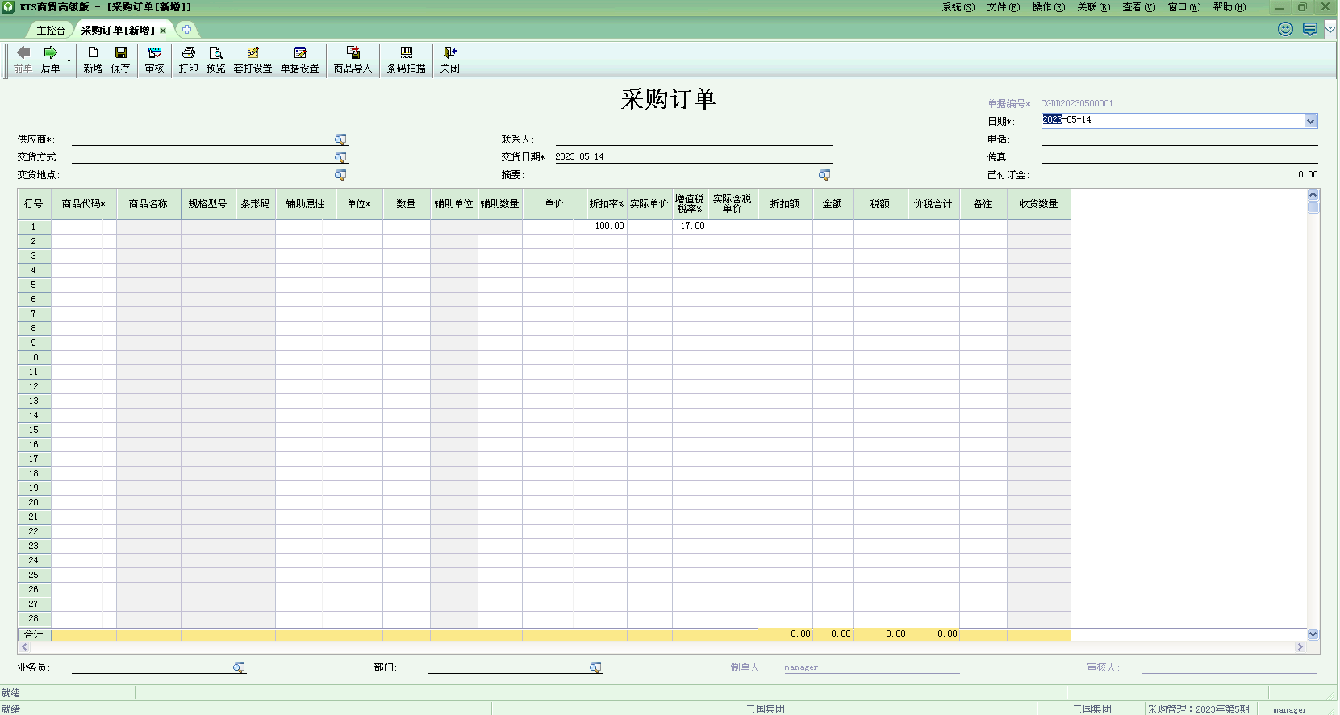Click the 单价 column header
This screenshot has height=715, width=1340.
coord(554,204)
